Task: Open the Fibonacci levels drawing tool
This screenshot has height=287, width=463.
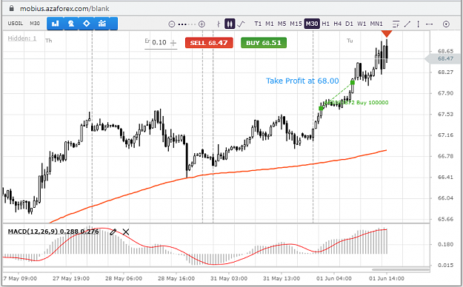Action: click(396, 24)
